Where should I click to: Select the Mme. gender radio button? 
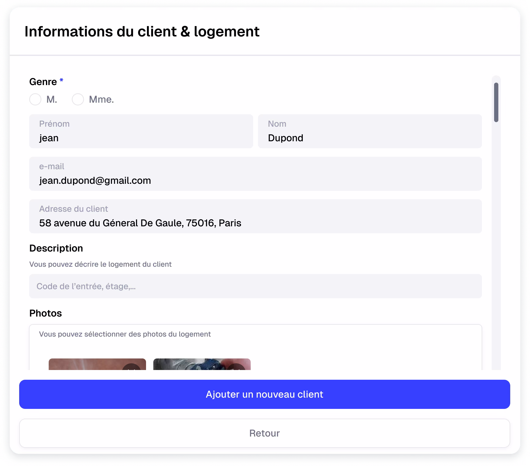pyautogui.click(x=78, y=99)
